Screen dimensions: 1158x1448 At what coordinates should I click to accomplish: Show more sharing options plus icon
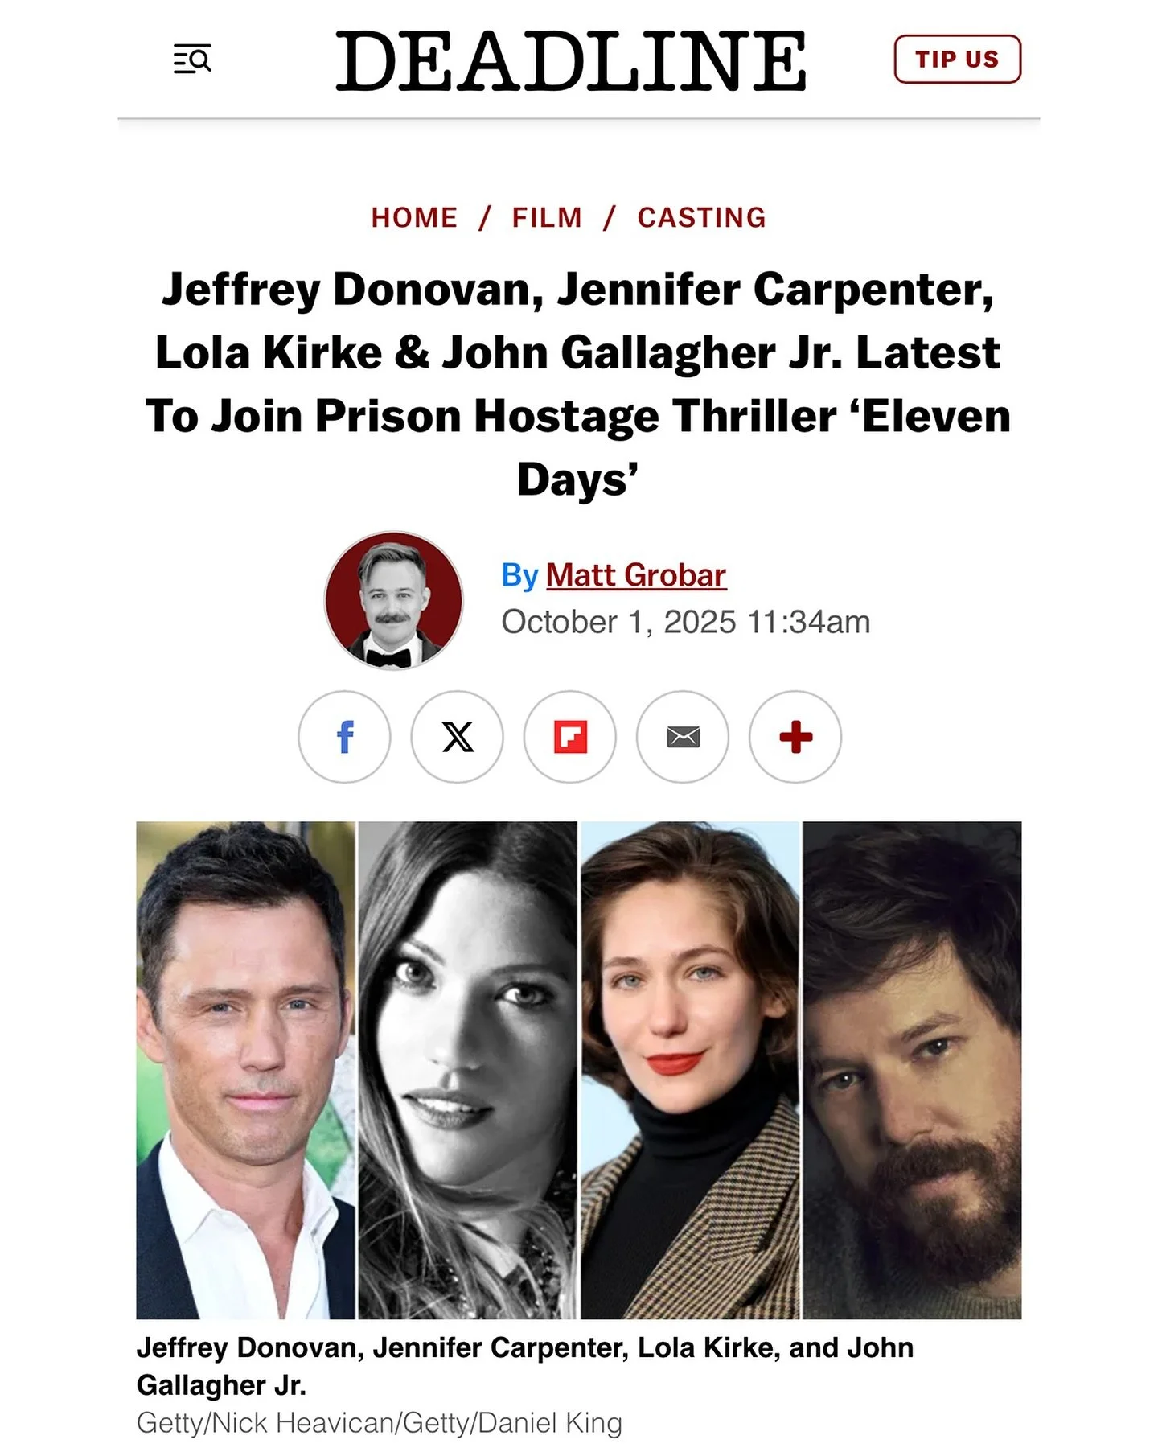(x=795, y=737)
